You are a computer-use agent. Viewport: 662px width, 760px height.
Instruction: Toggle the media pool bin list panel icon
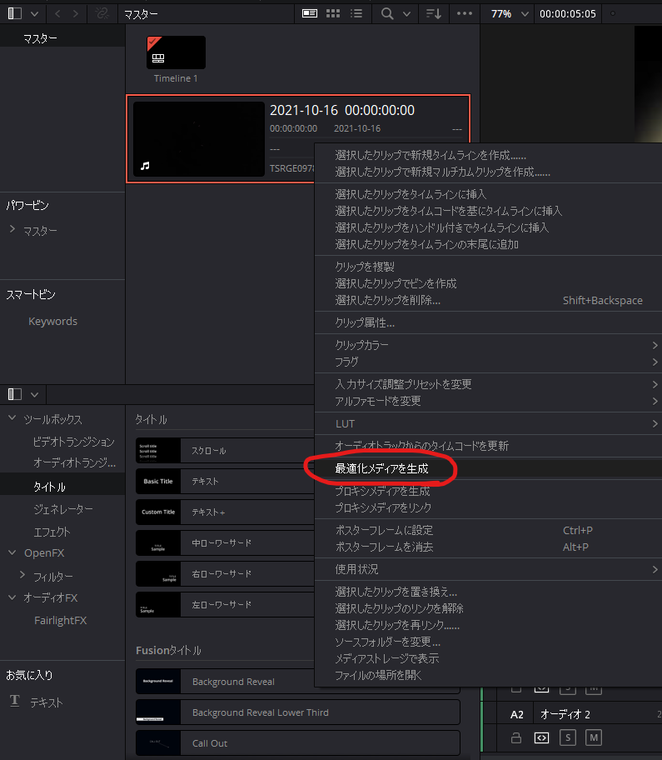click(15, 13)
